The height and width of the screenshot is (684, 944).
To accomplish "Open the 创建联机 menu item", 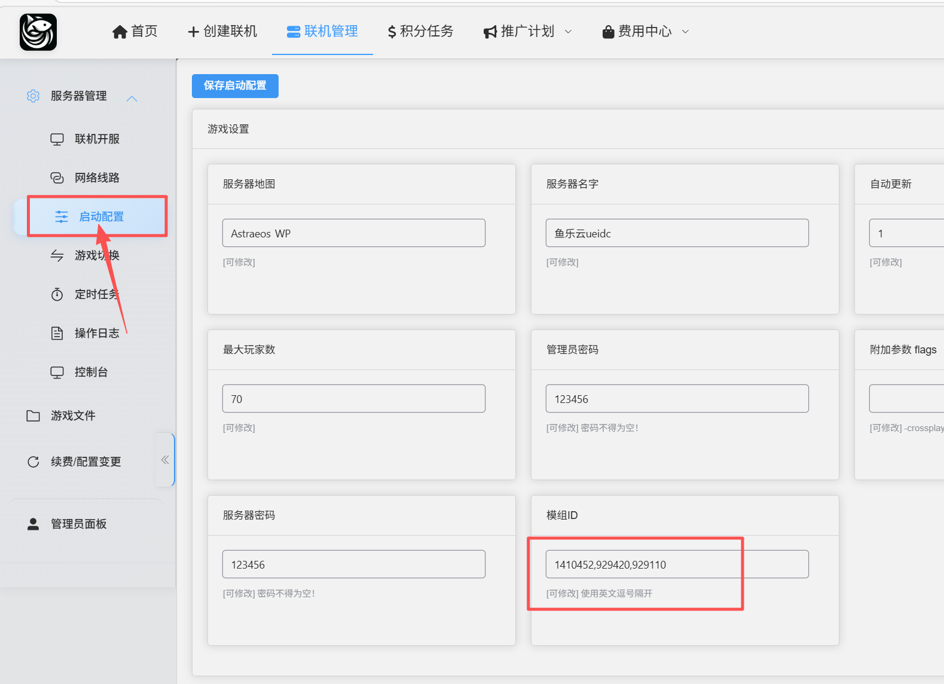I will [x=222, y=32].
